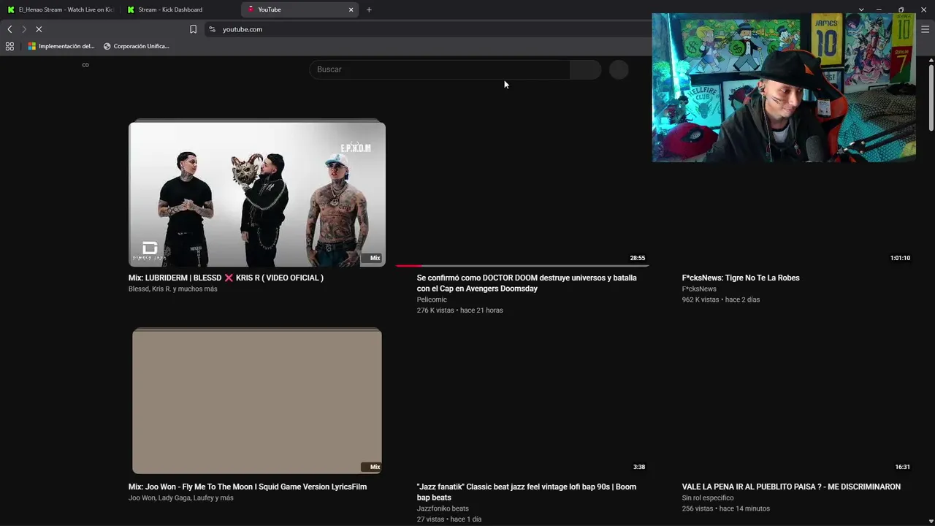Viewport: 935px width, 526px height.
Task: Open 'VALE LA PENA IR AL PUEBLITO PAISA' title
Action: 791,487
